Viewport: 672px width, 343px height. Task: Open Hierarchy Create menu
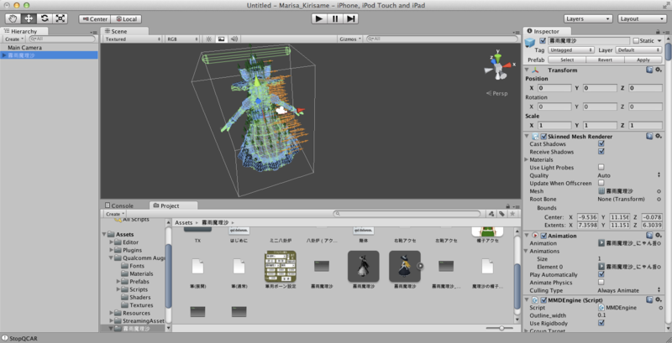[13, 39]
